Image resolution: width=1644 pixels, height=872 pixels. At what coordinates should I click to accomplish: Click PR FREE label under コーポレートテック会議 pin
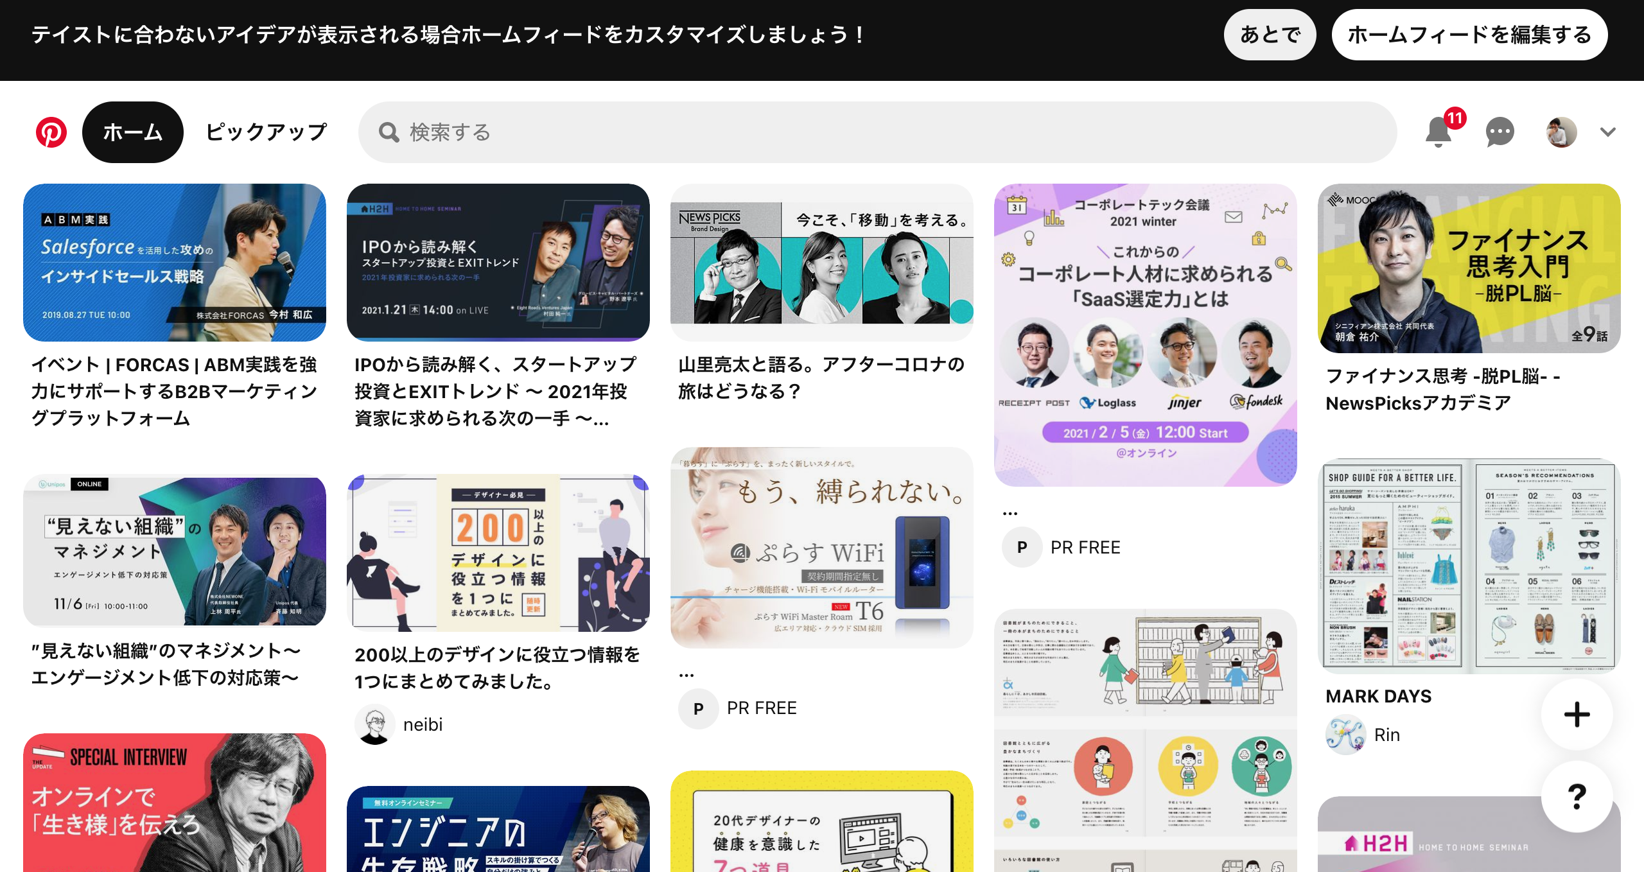click(1085, 547)
